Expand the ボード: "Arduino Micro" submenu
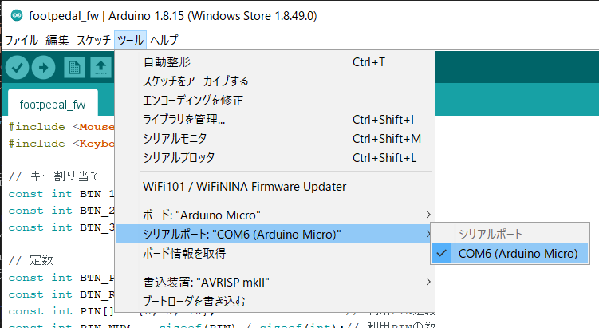The width and height of the screenshot is (599, 328). [x=275, y=215]
